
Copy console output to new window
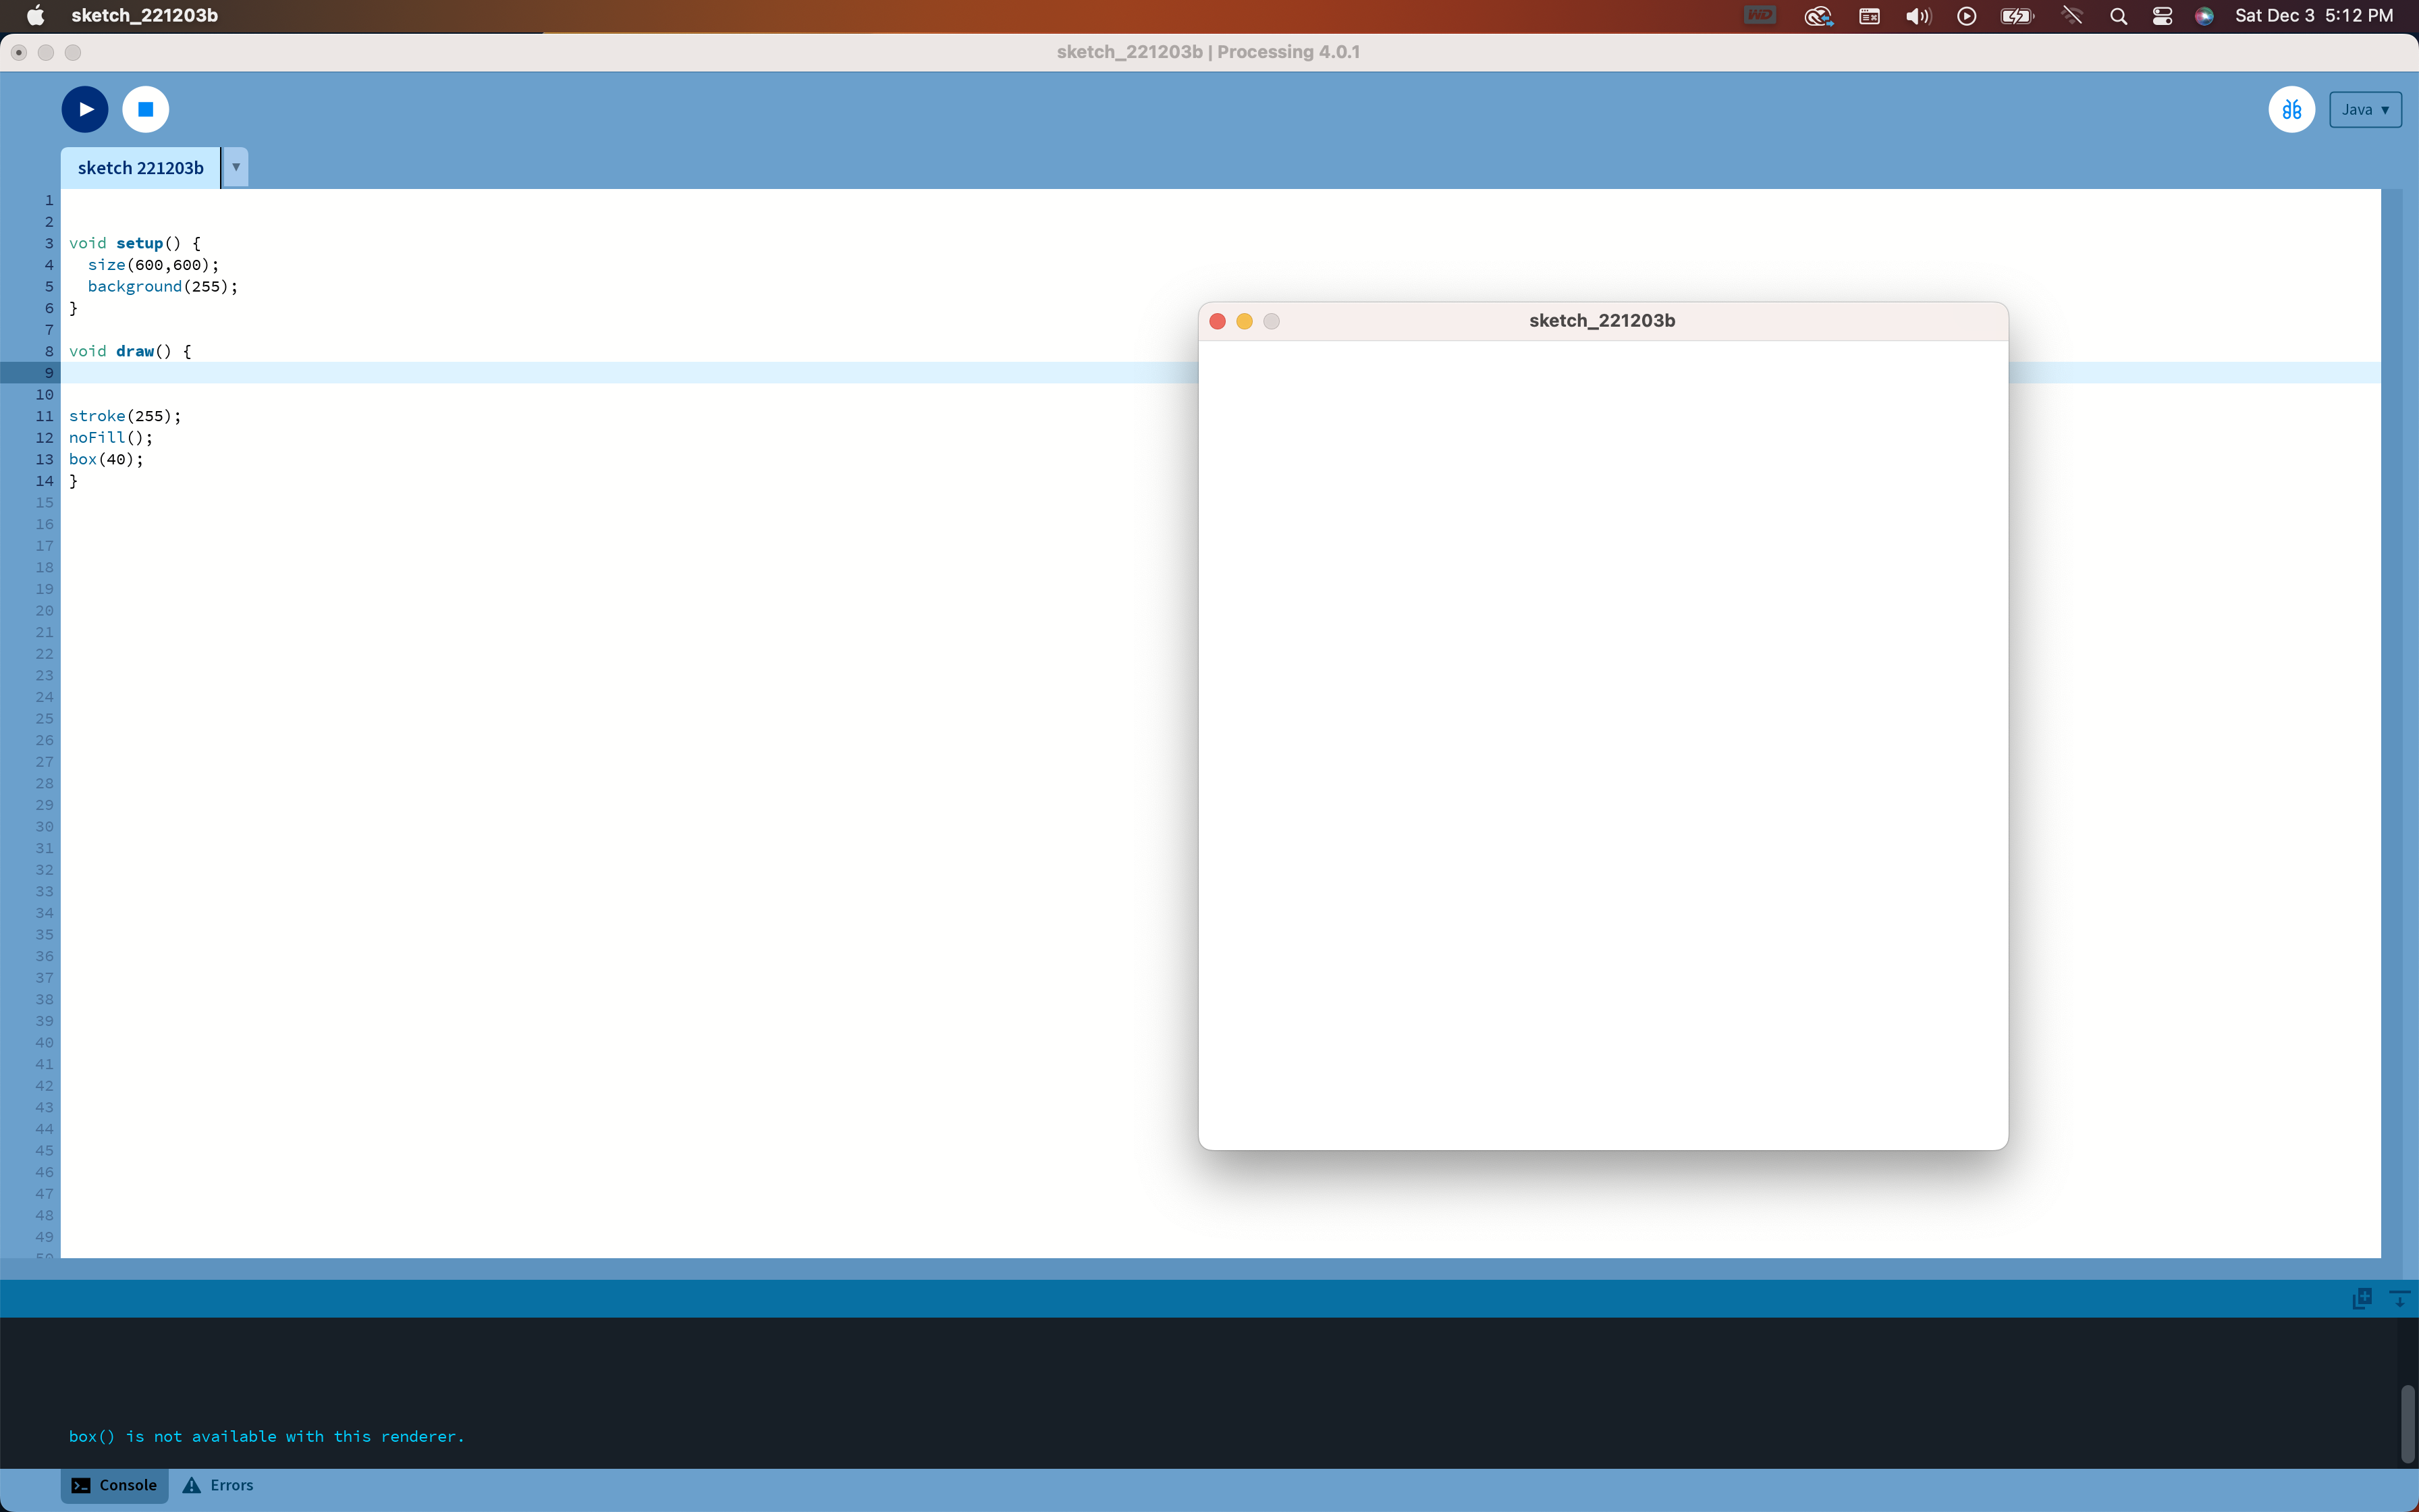tap(2362, 1297)
